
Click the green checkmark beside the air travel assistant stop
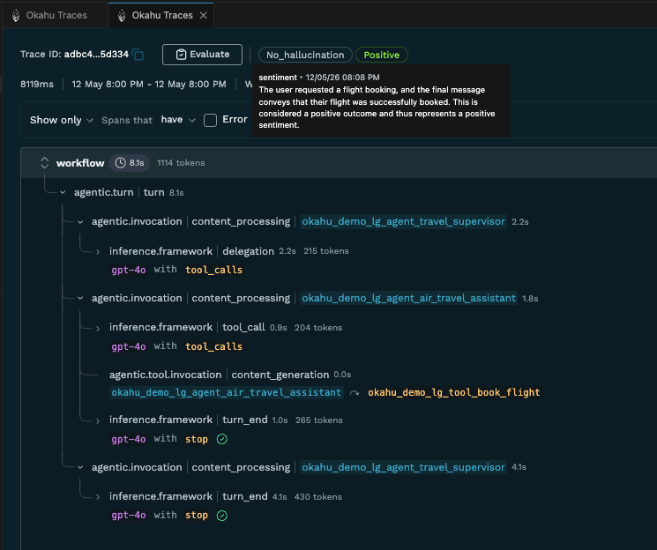point(222,439)
